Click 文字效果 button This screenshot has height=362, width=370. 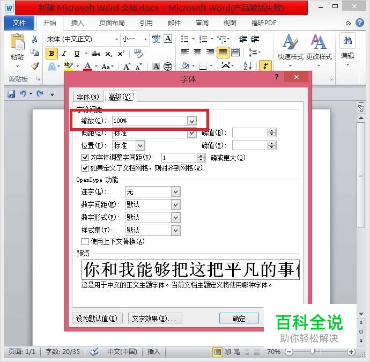[155, 319]
